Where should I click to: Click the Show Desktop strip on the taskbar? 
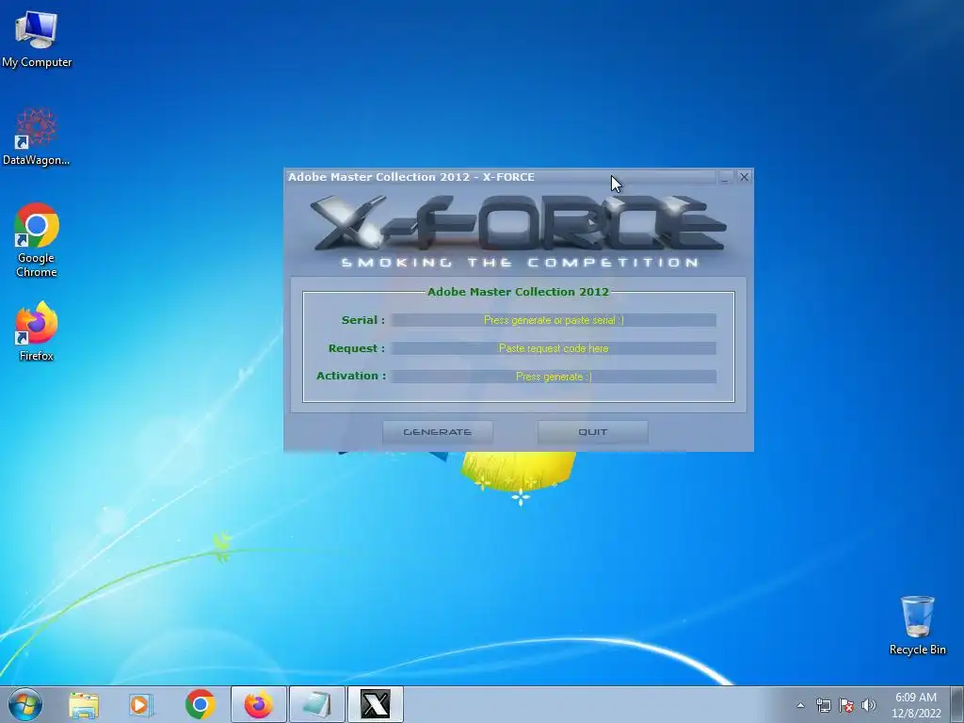[x=957, y=704]
